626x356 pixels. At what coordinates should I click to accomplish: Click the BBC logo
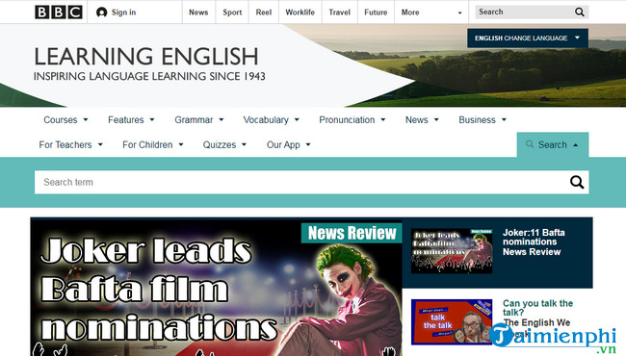(59, 13)
